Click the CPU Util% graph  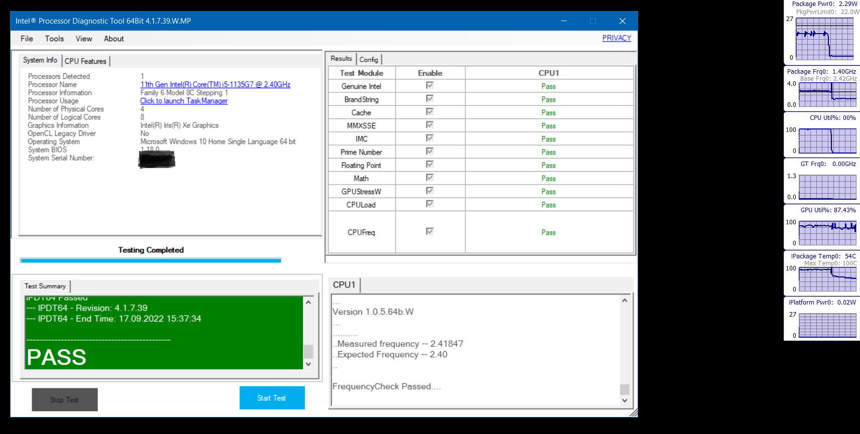coord(827,141)
